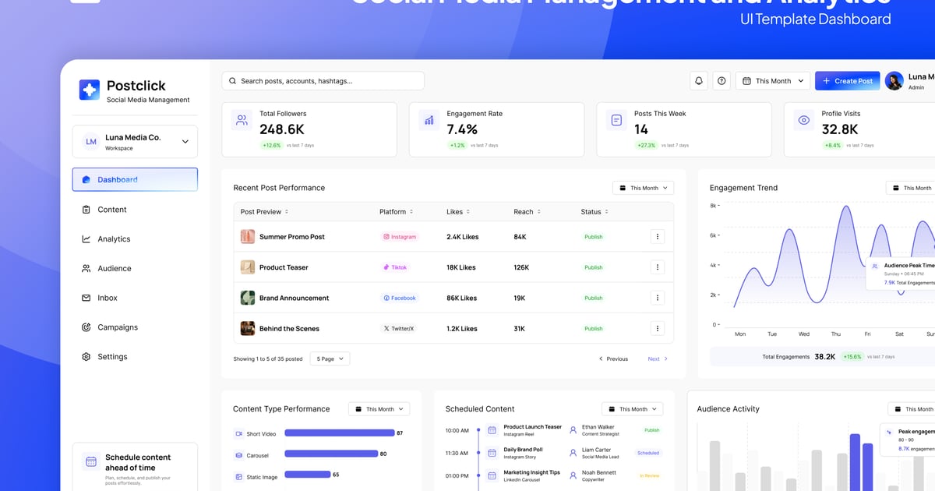
Task: Open the notifications bell
Action: [699, 81]
